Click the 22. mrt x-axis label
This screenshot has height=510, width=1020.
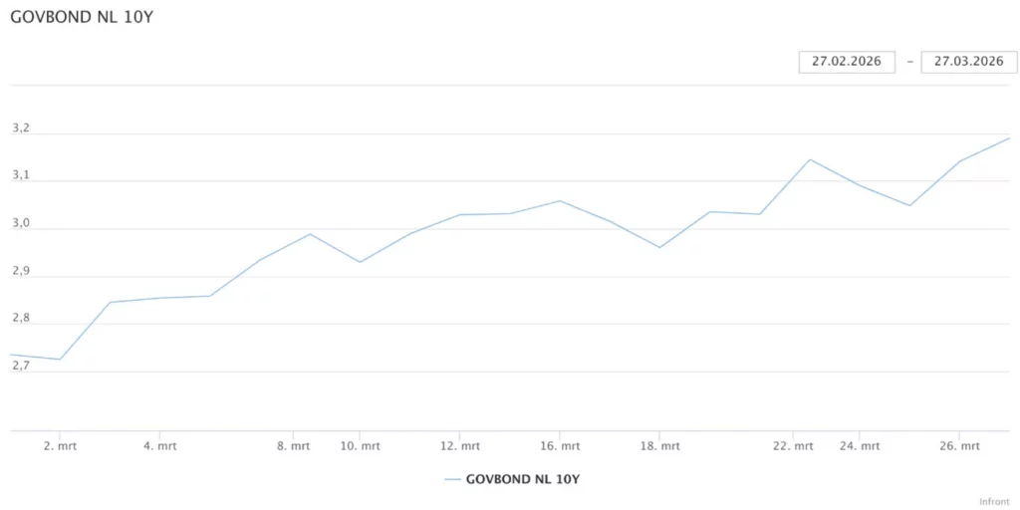[793, 446]
